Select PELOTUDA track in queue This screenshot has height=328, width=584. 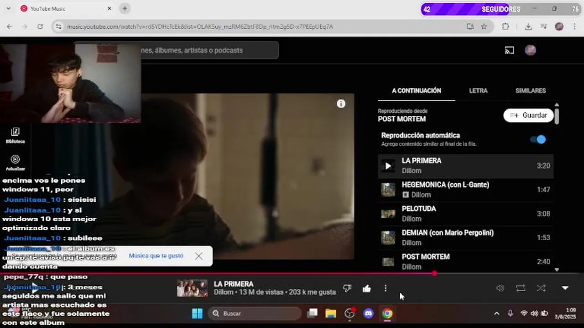(465, 214)
